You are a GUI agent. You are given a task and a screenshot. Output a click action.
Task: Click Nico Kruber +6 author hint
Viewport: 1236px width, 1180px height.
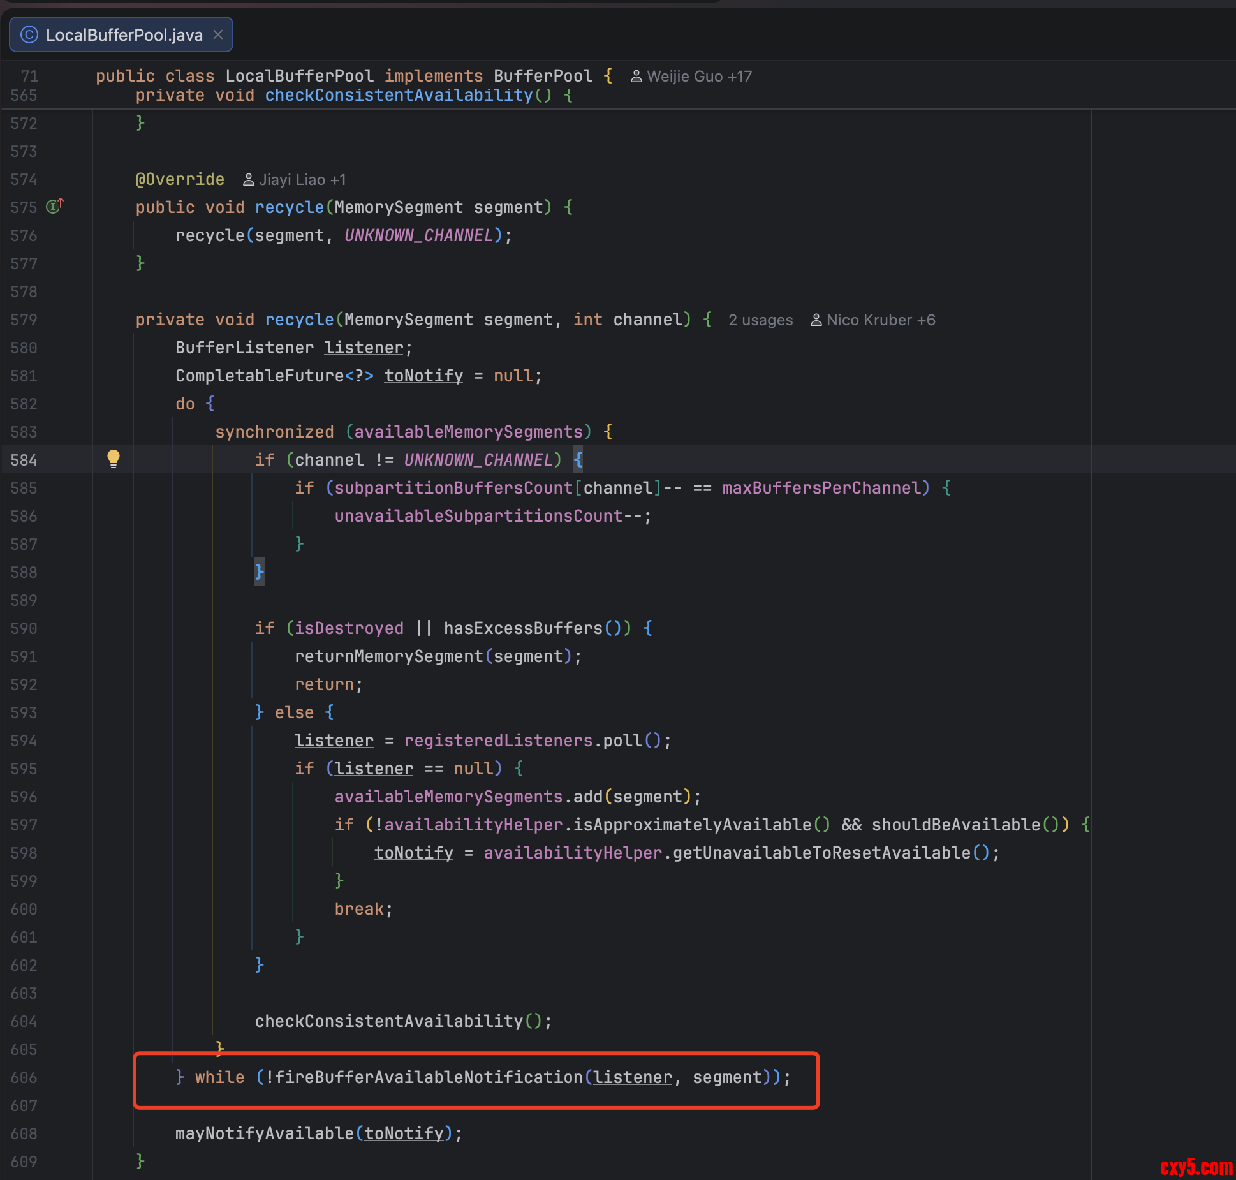pyautogui.click(x=880, y=320)
